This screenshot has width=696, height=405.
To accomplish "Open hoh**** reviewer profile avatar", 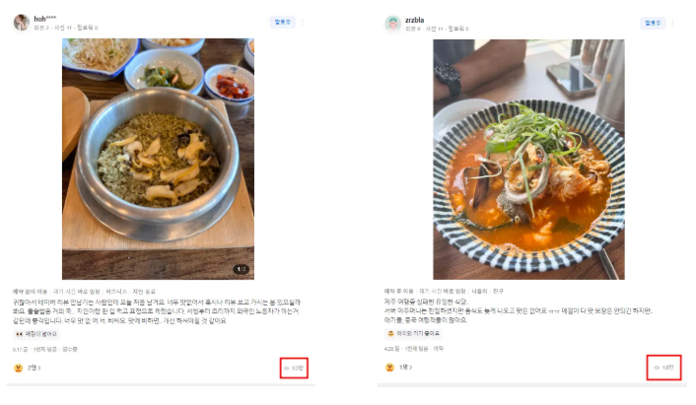I will [x=22, y=23].
